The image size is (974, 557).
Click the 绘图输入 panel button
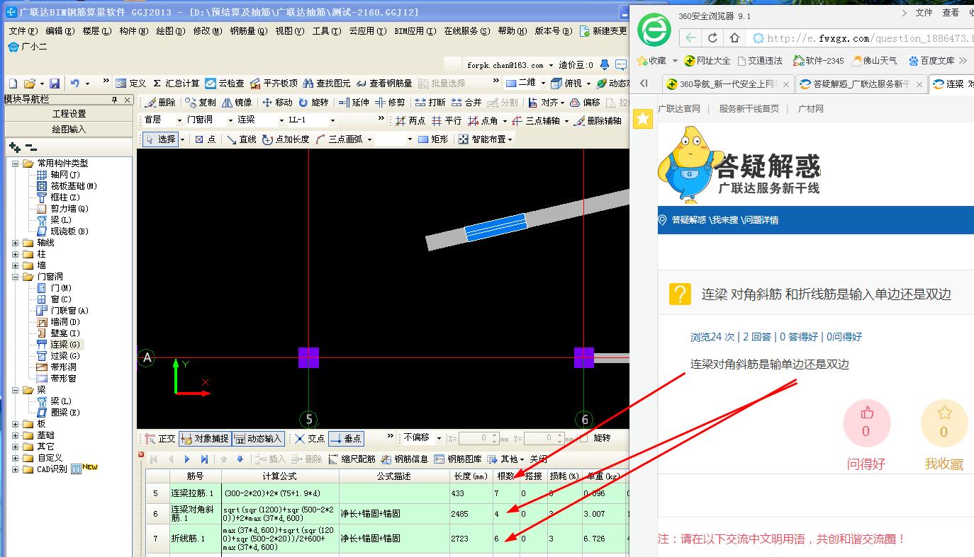[69, 130]
